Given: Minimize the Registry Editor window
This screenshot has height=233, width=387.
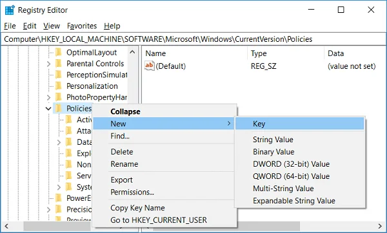Looking at the screenshot, I should pos(312,10).
